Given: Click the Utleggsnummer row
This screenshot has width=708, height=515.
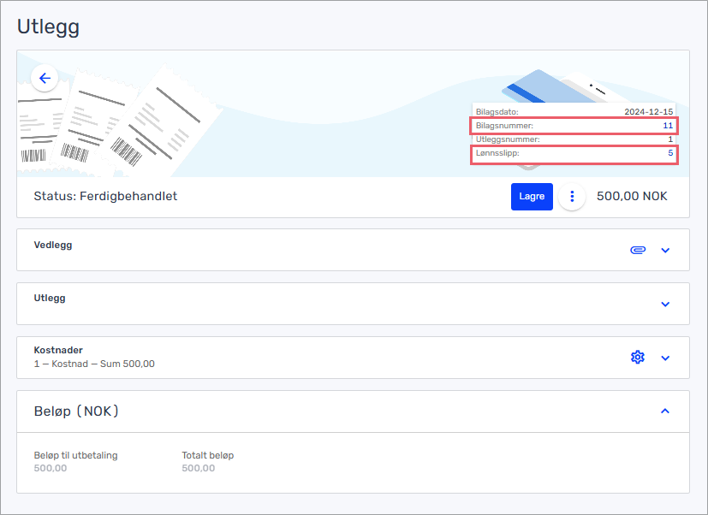Looking at the screenshot, I should (574, 139).
